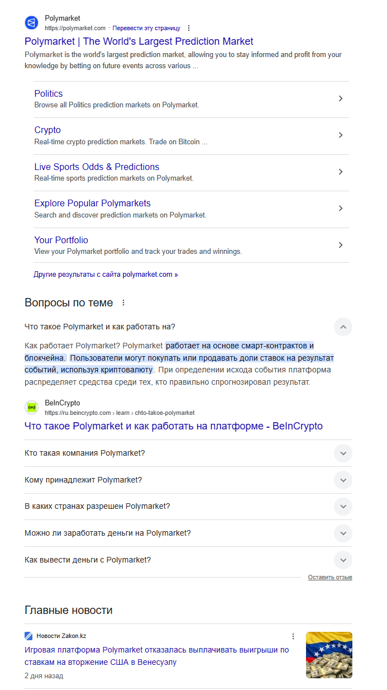This screenshot has height=690, width=387.
Task: Open the Polymarket result three-dot menu
Action: tap(189, 28)
